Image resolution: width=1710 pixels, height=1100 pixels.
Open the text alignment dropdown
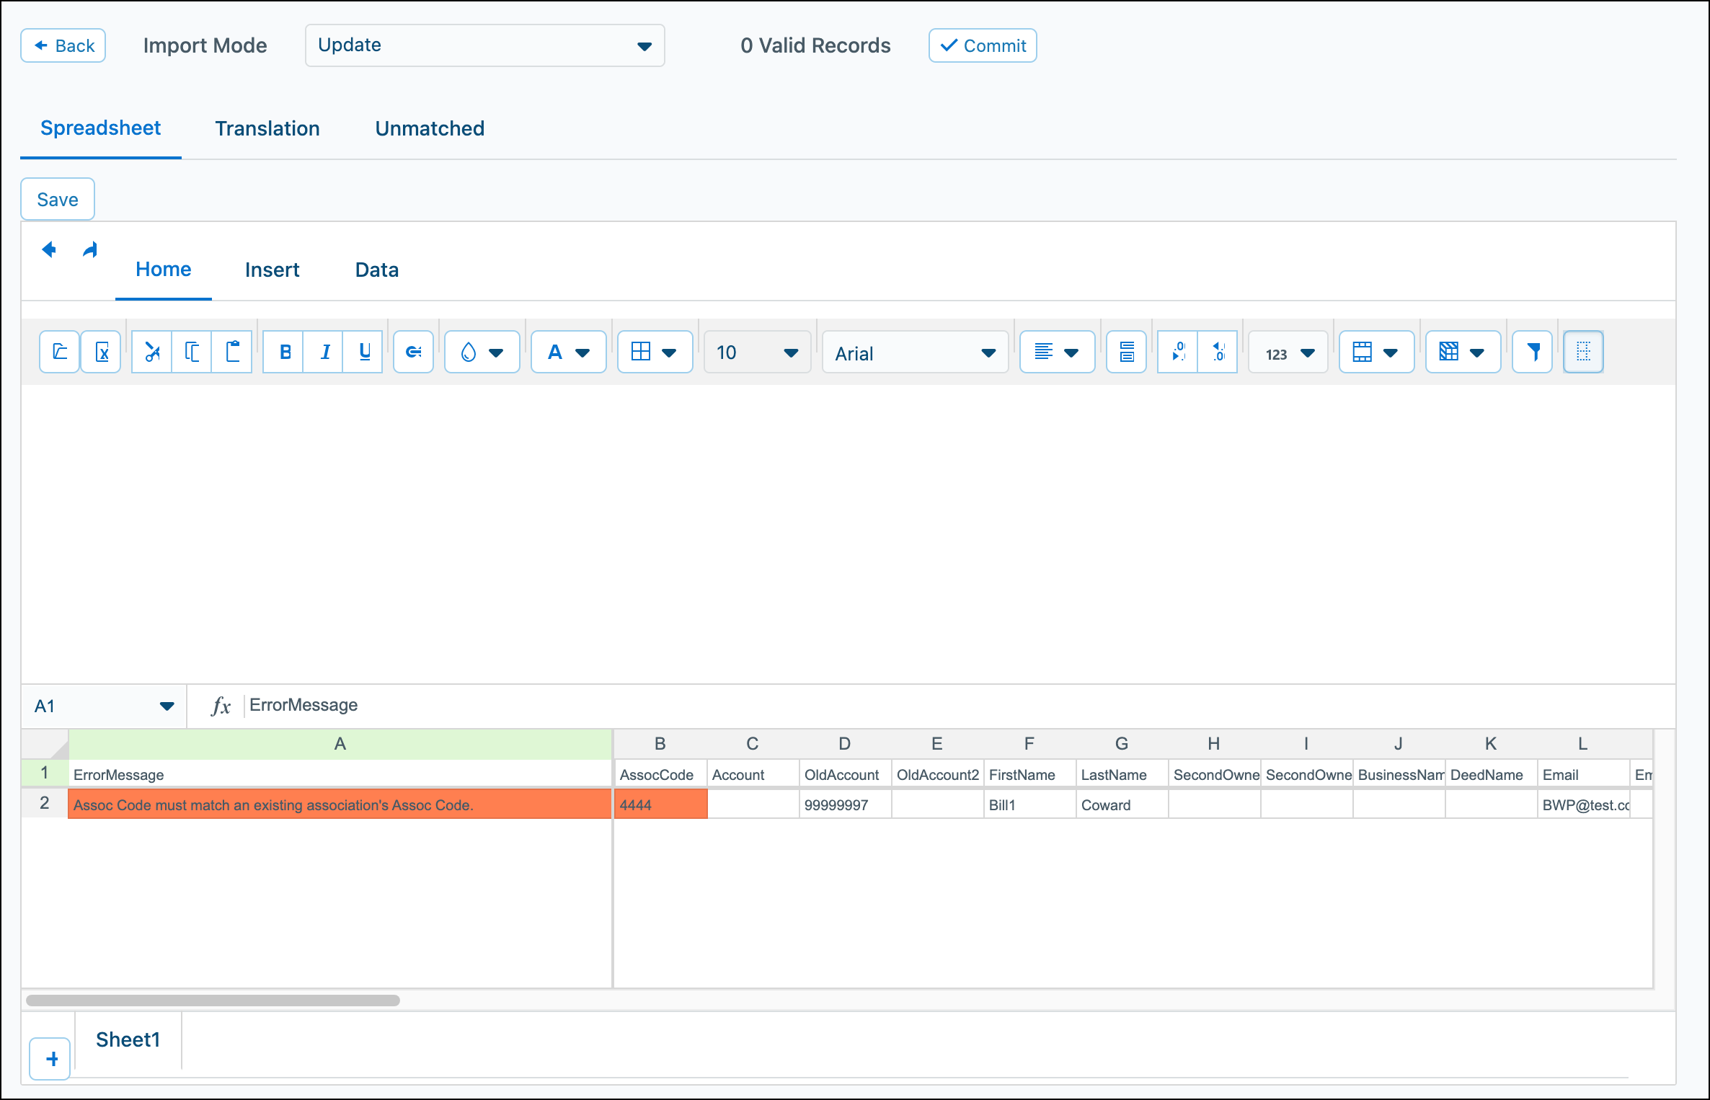(x=1058, y=352)
